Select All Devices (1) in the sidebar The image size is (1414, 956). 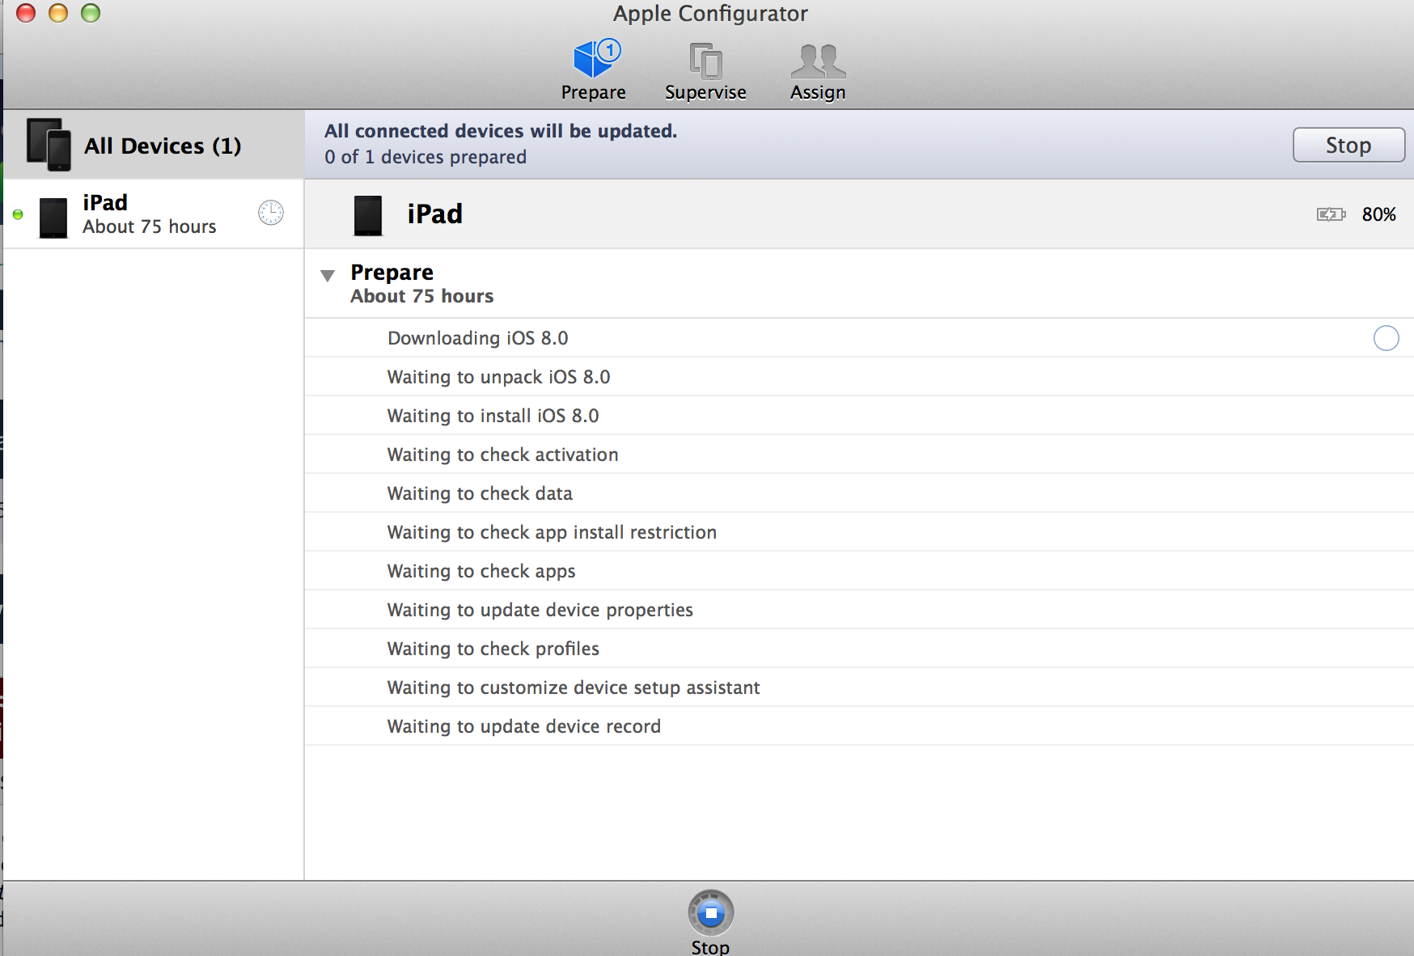[154, 145]
